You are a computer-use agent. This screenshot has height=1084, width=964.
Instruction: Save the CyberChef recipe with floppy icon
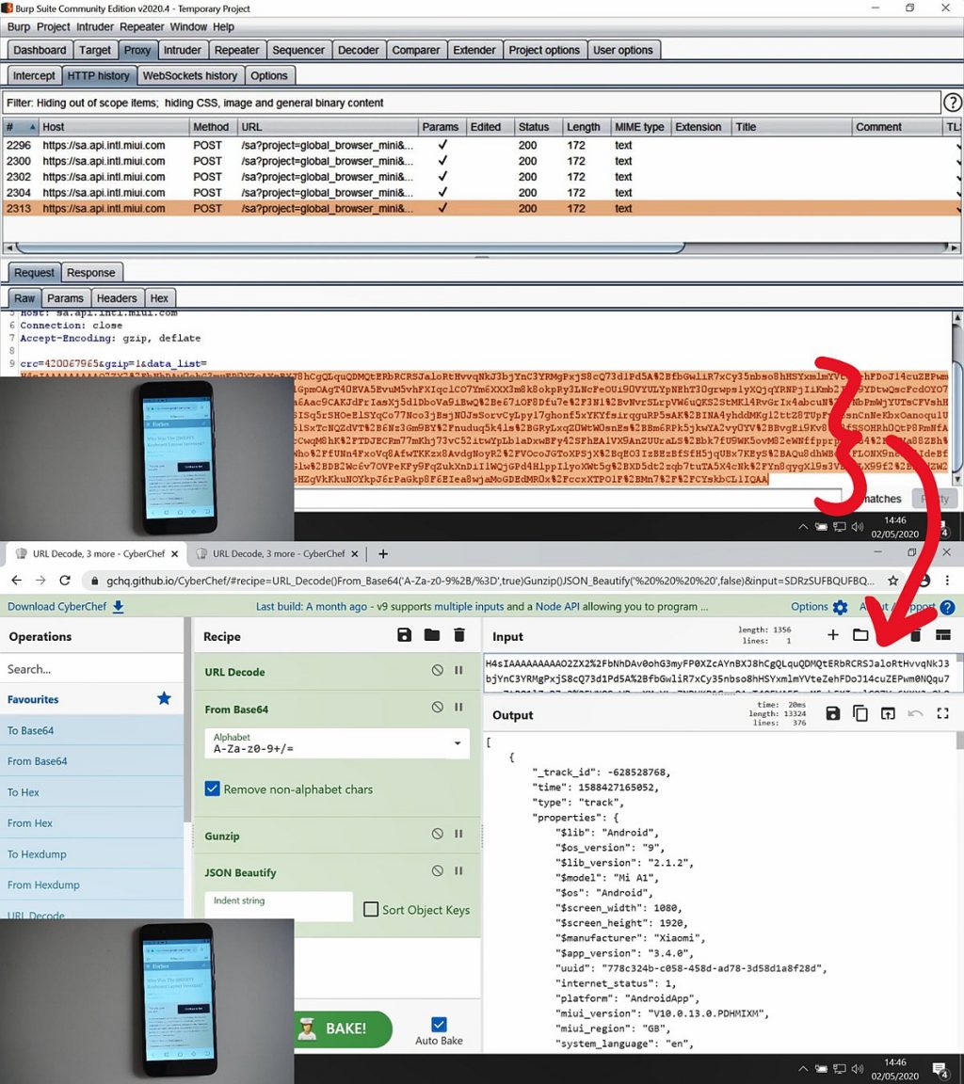click(x=405, y=635)
